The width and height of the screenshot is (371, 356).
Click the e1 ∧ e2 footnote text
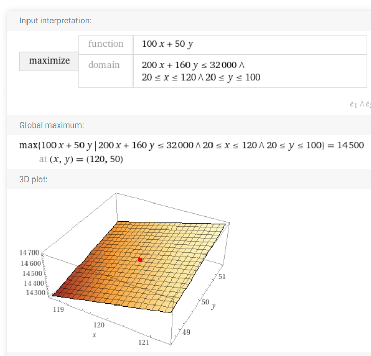tap(360, 104)
